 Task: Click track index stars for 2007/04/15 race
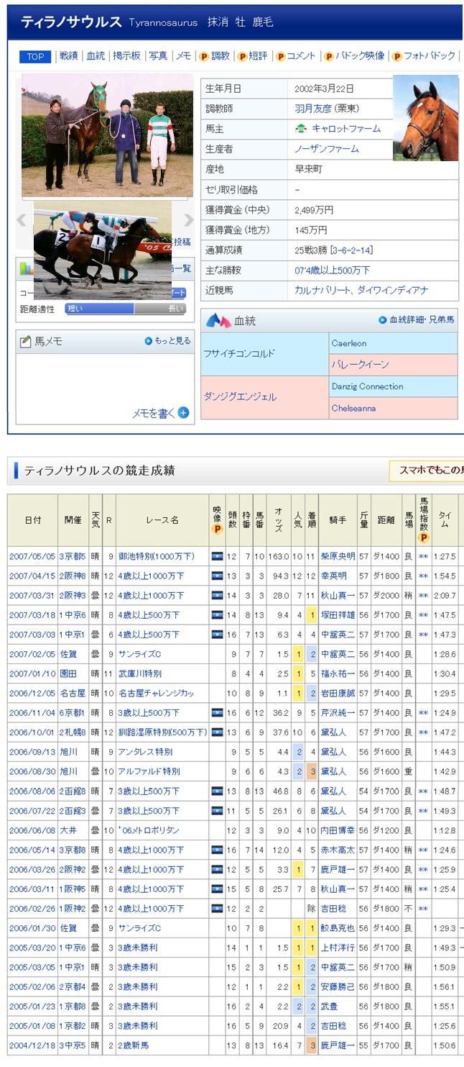click(423, 576)
